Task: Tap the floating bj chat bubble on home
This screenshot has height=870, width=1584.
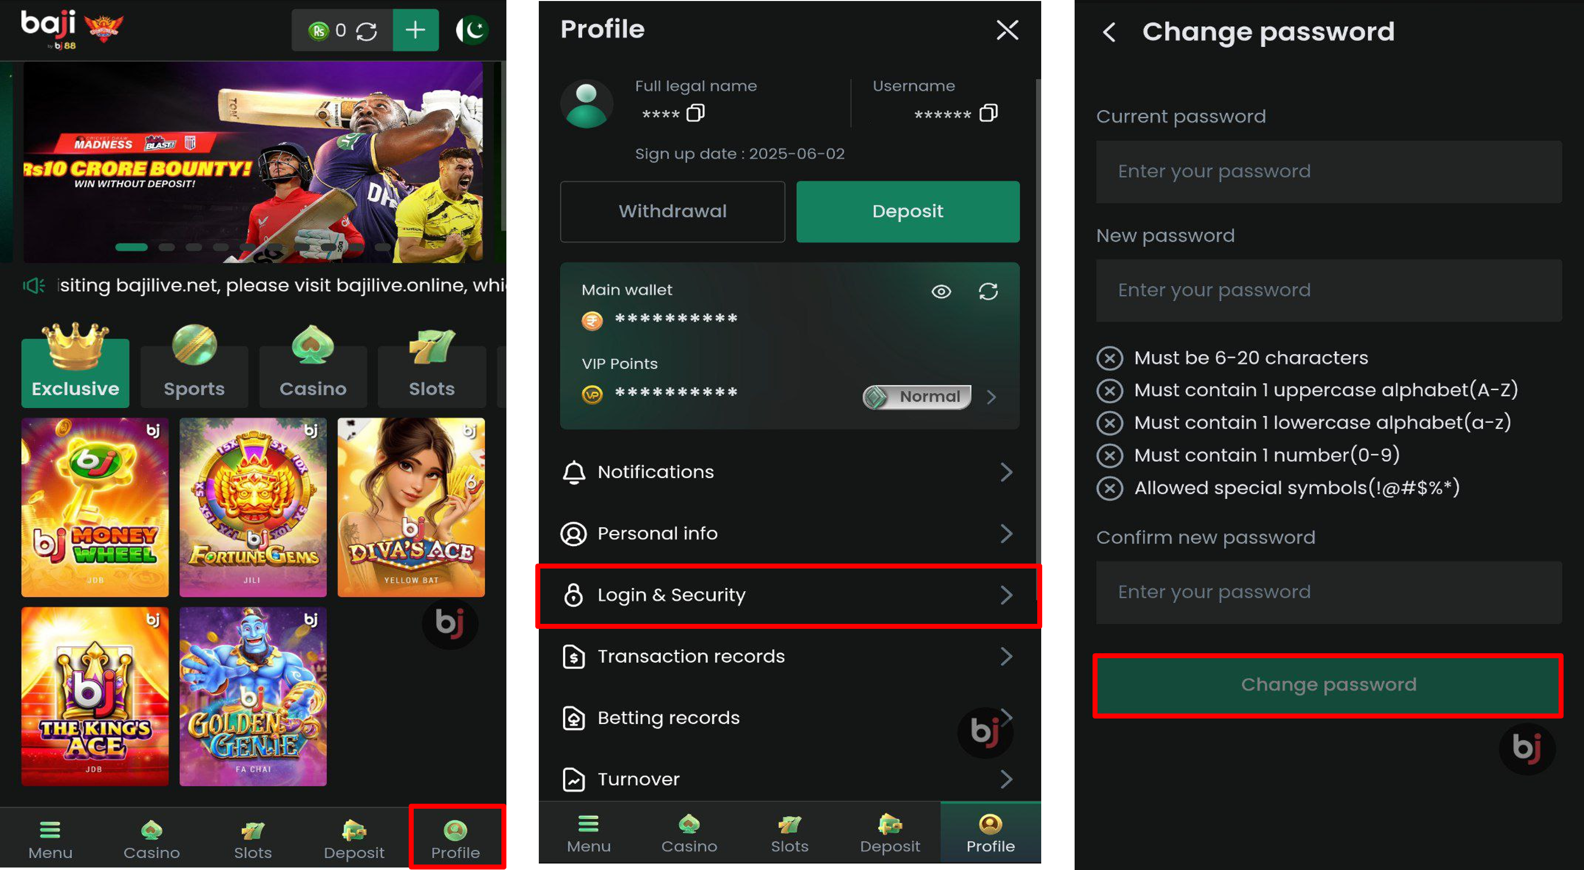Action: point(450,623)
